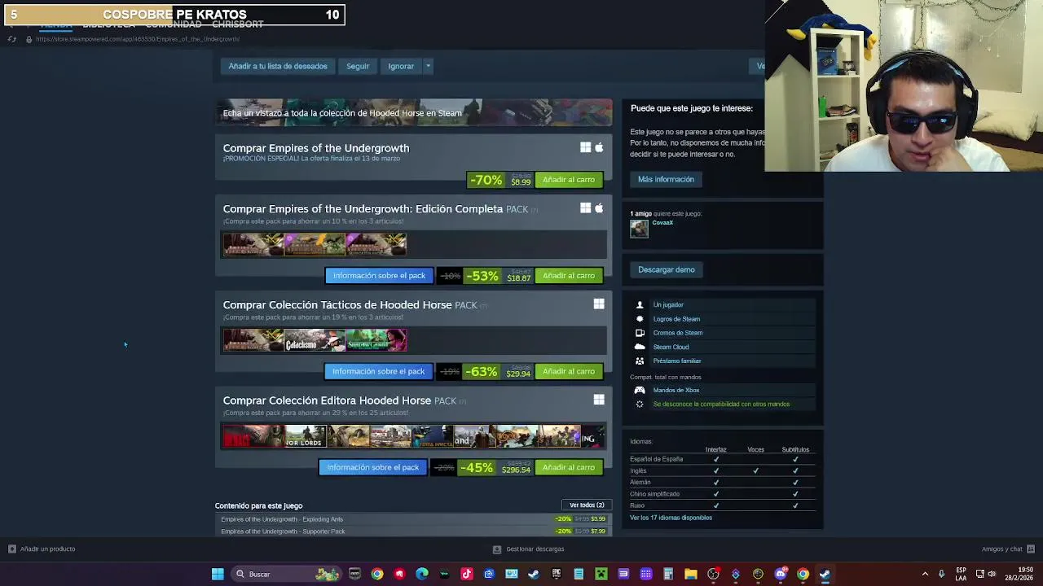1043x586 pixels.
Task: Add game to wishlist with Añadir a tu lista de deseados
Action: click(x=278, y=66)
